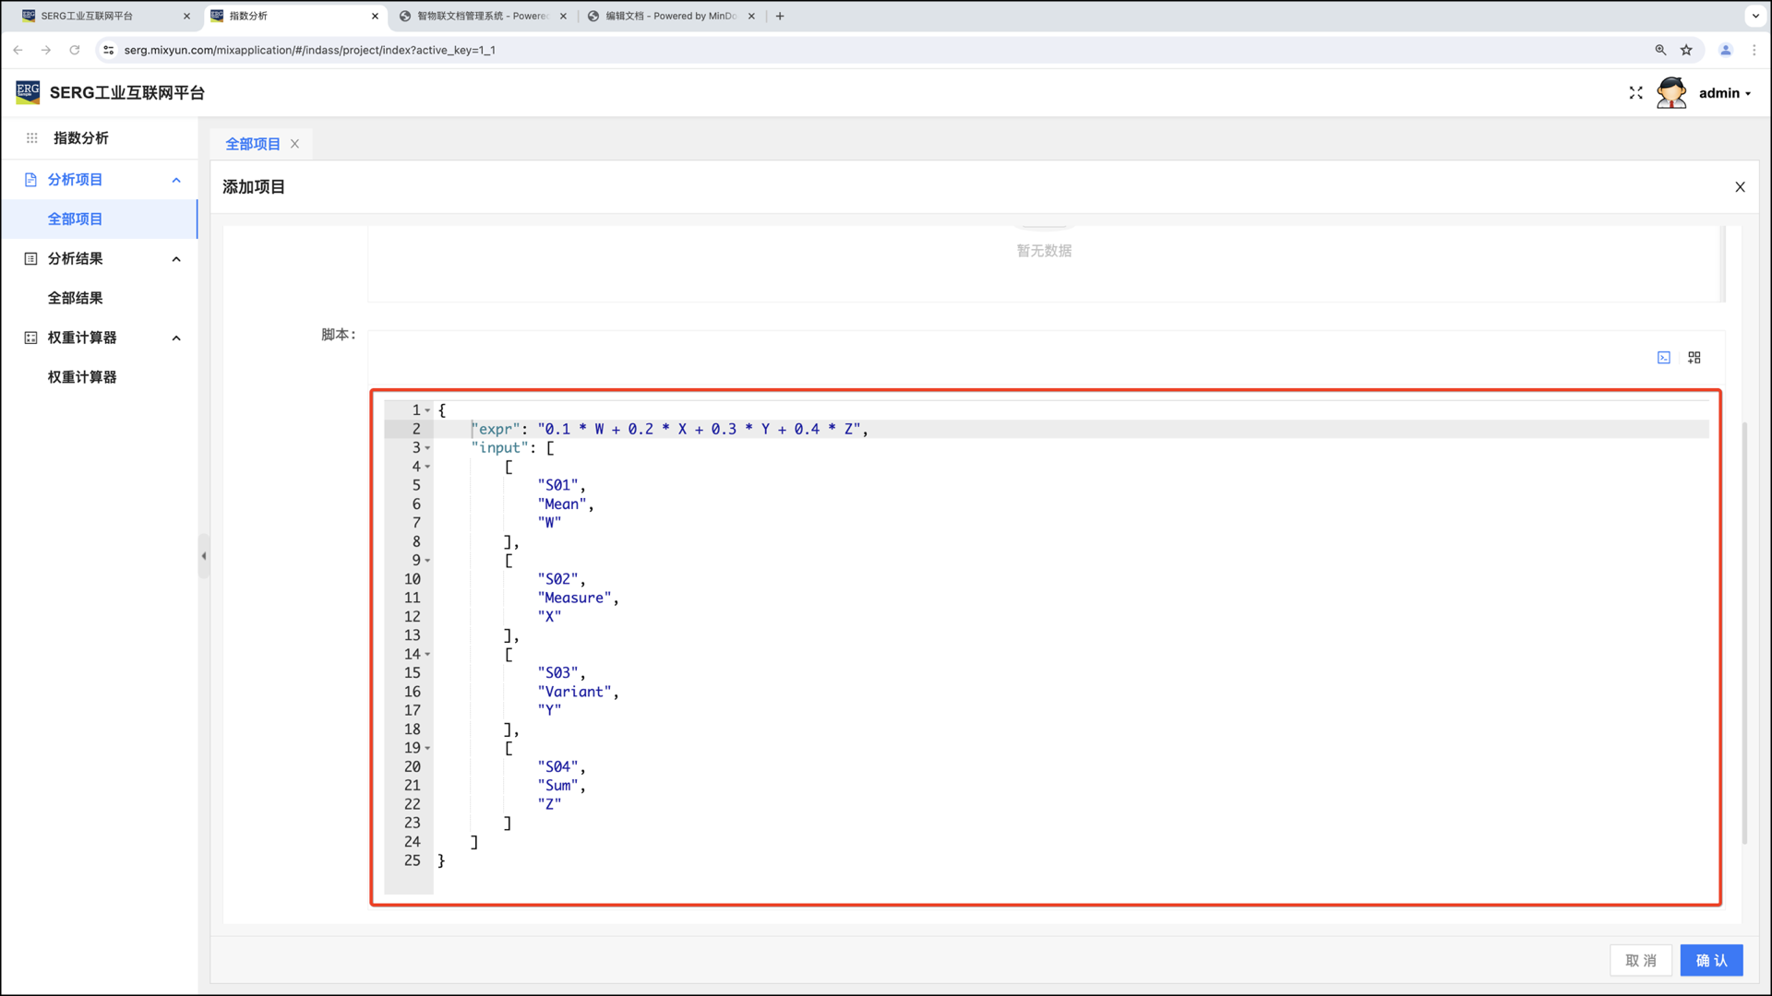1772x996 pixels.
Task: Fold input array at line 3
Action: pos(427,448)
